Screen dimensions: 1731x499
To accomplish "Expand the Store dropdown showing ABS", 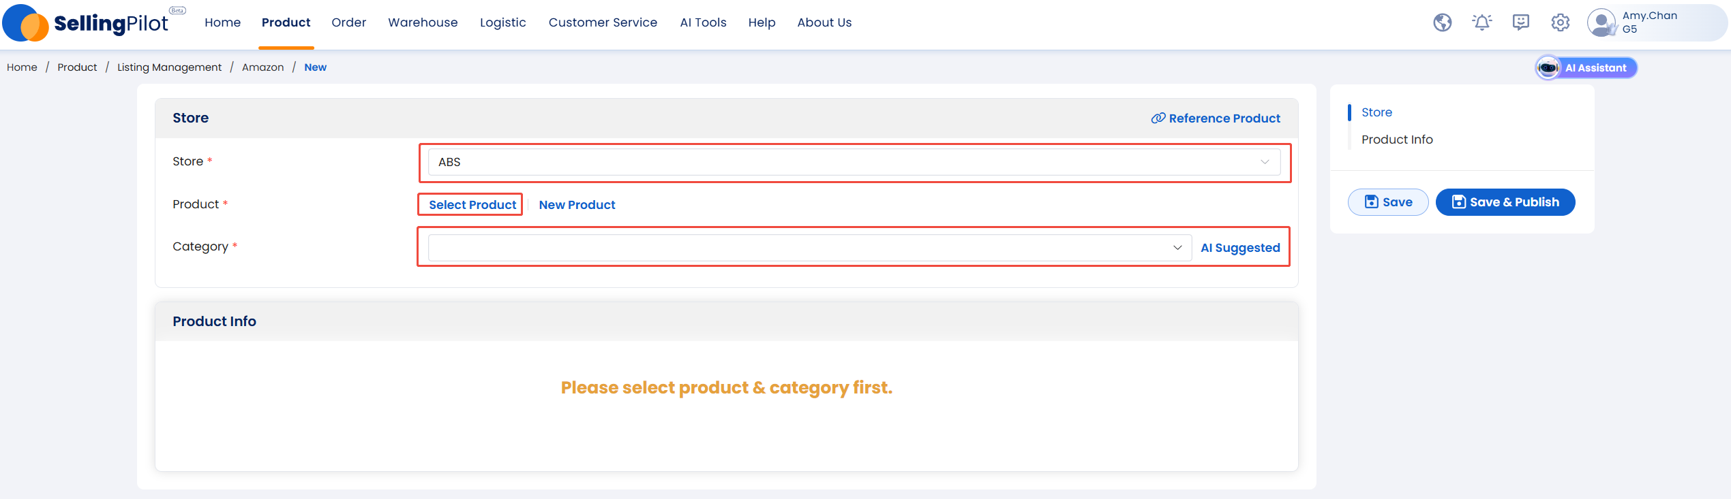I will pyautogui.click(x=854, y=162).
